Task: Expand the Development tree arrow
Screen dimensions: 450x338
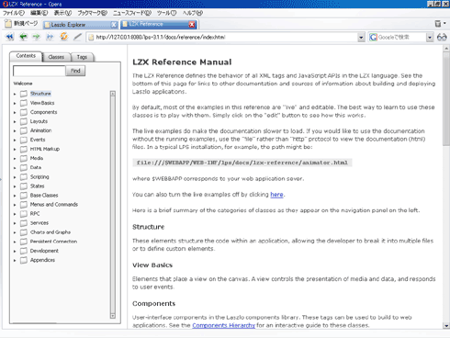Action: coord(15,251)
